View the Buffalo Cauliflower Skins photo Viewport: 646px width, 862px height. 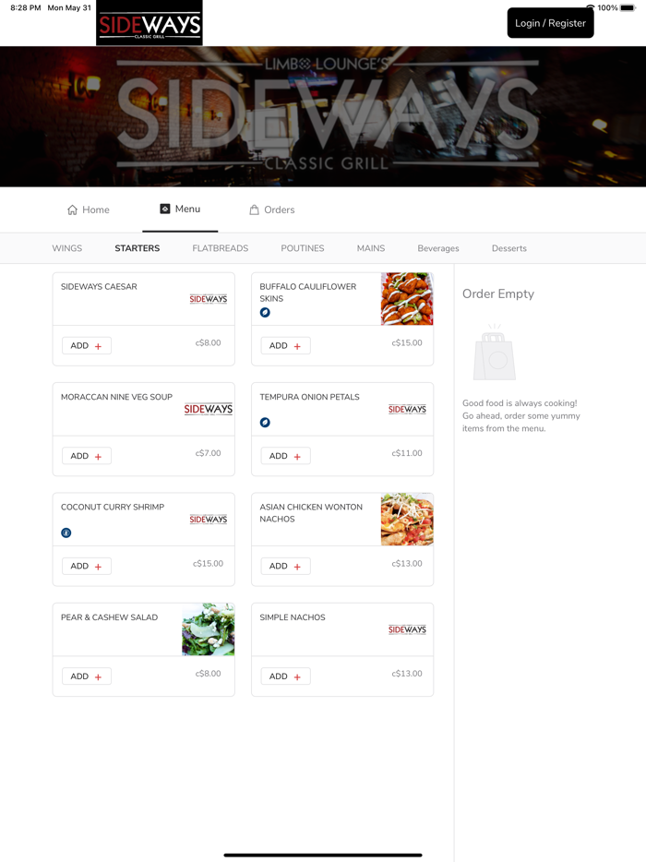pos(407,298)
